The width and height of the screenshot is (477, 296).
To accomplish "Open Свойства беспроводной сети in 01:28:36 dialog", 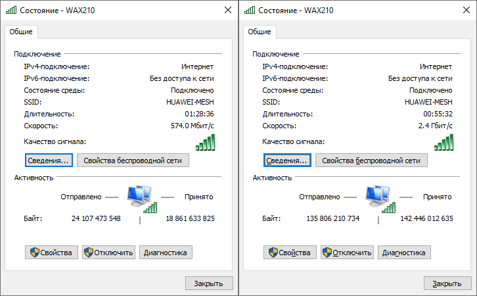I will click(x=133, y=160).
